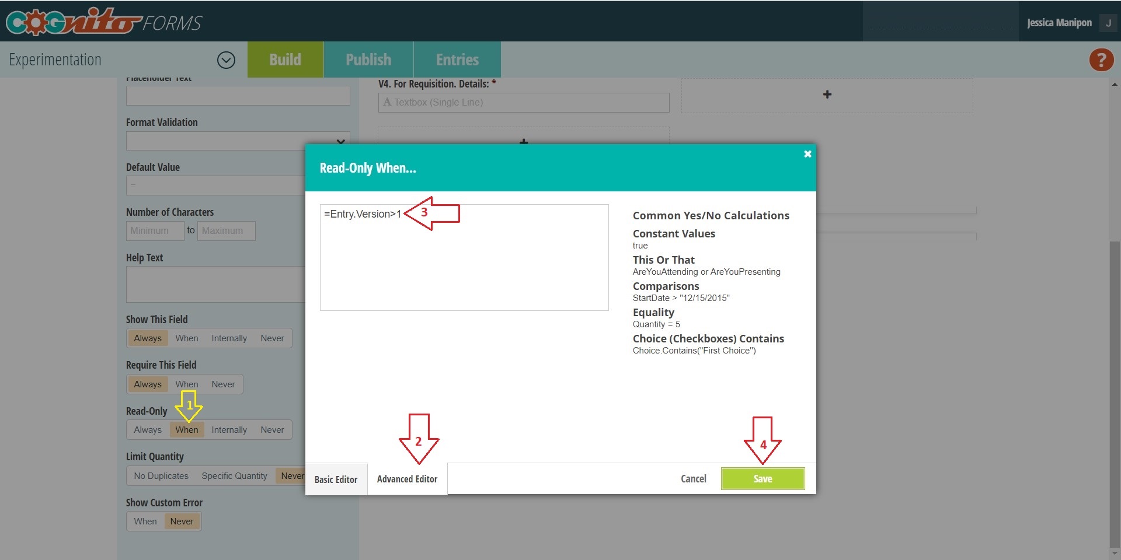This screenshot has width=1121, height=560.
Task: Select the Advanced Editor tab
Action: point(407,479)
